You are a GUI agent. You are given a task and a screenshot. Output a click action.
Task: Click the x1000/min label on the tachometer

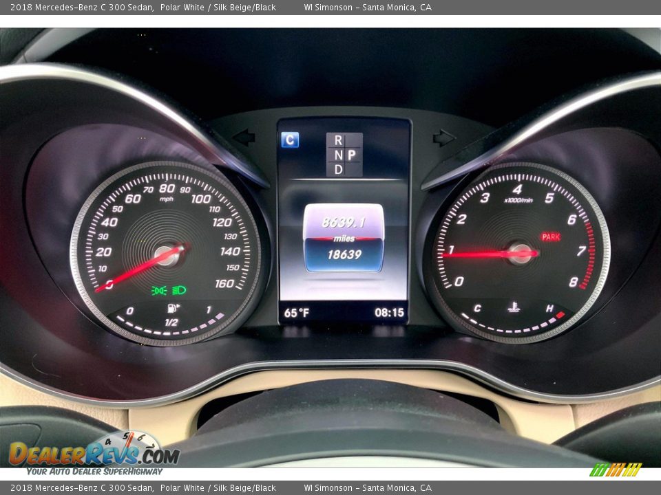pos(518,200)
